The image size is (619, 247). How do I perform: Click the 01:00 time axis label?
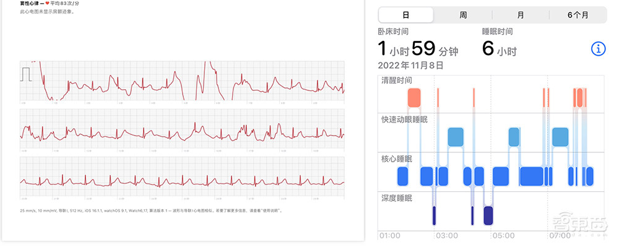click(x=389, y=236)
